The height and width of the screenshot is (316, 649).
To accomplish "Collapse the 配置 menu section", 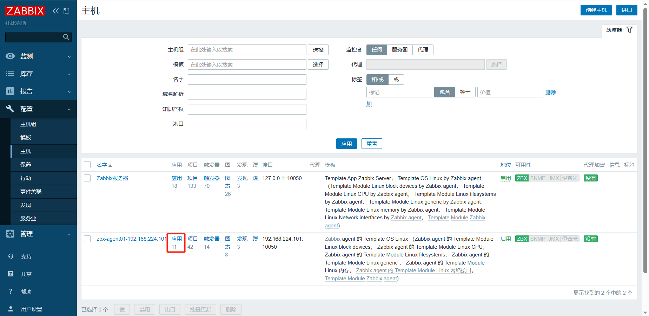I will (x=38, y=109).
